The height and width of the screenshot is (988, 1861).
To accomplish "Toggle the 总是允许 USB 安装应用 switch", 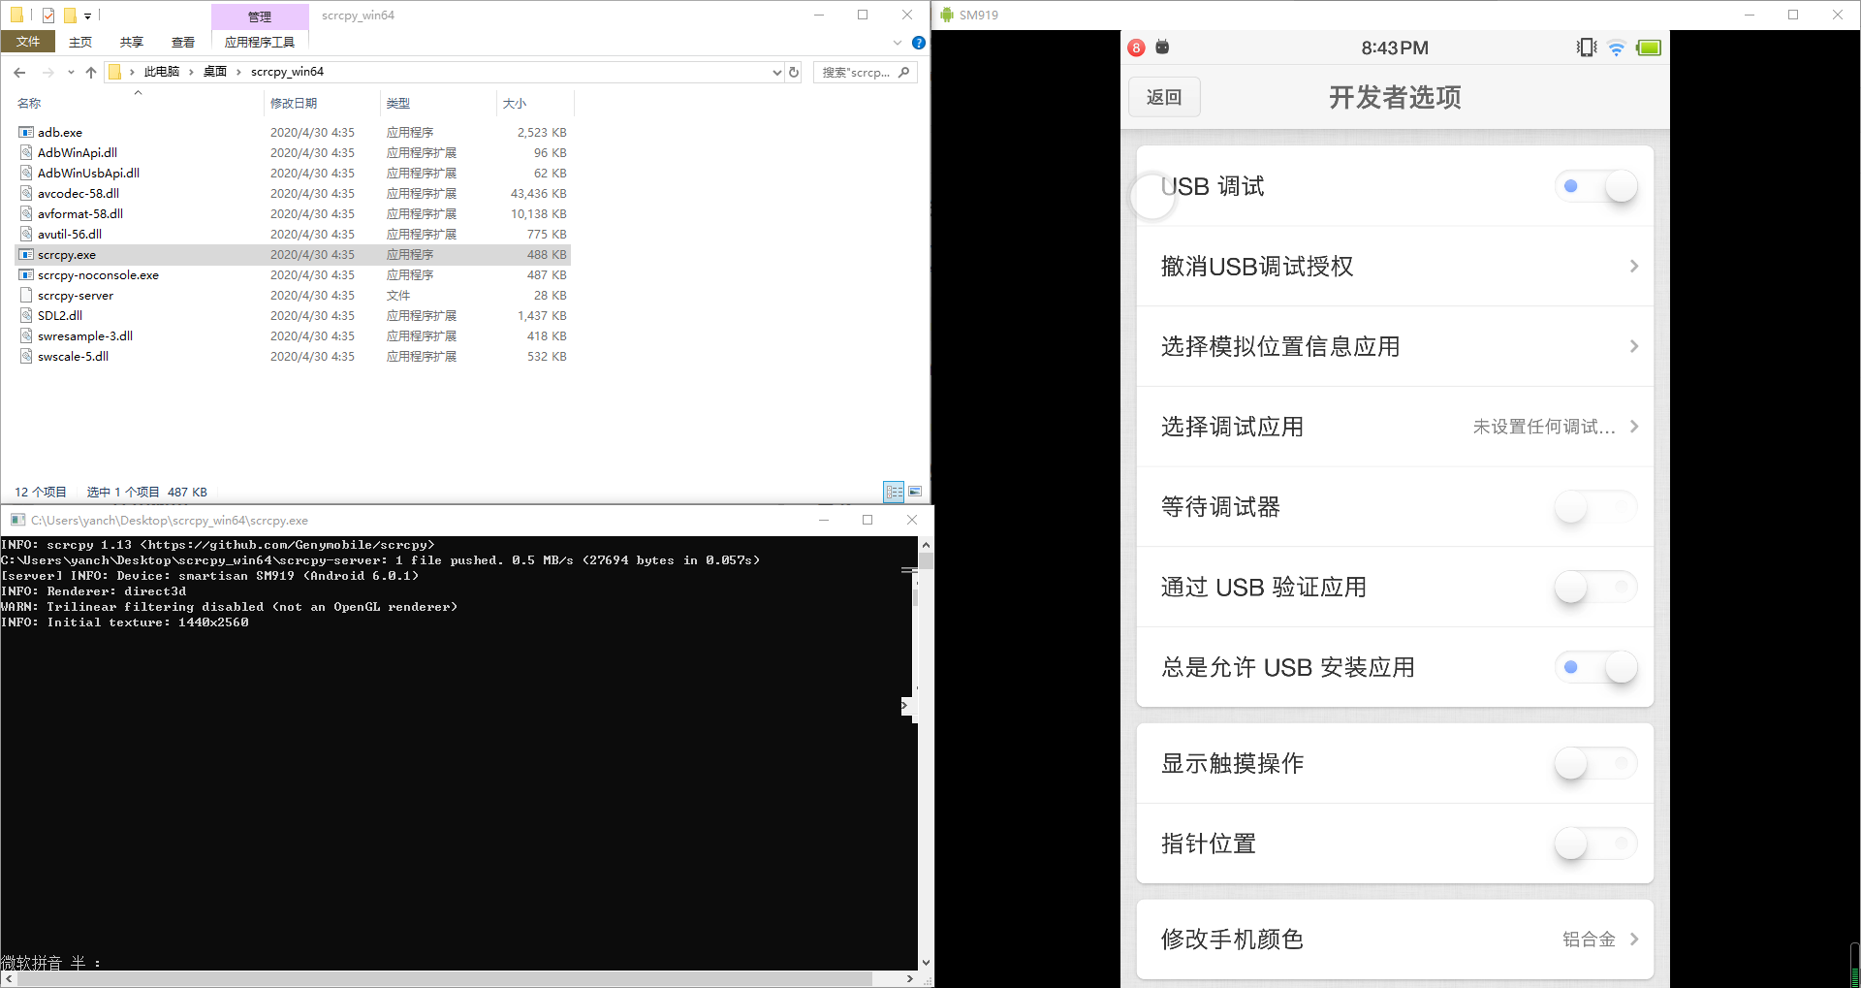I will coord(1596,667).
